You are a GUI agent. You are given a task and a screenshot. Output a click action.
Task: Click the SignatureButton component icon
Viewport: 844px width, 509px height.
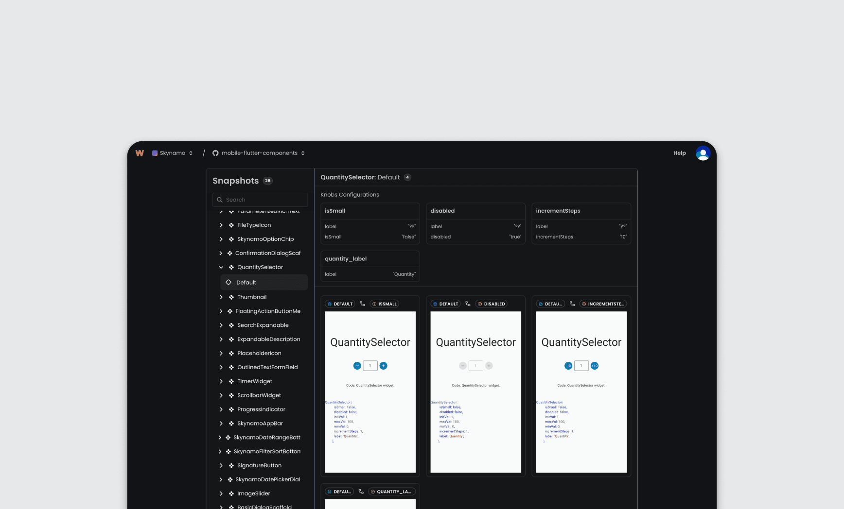(231, 466)
